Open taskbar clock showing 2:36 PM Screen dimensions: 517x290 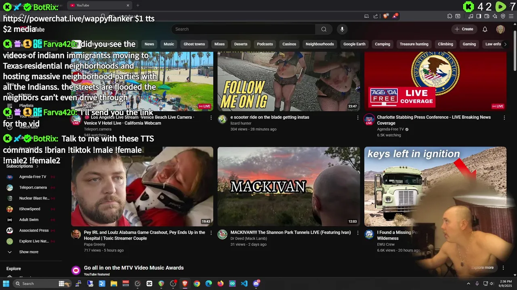click(506, 284)
